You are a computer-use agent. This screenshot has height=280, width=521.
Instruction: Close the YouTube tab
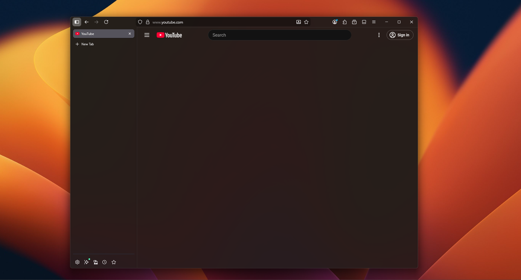[x=130, y=34]
